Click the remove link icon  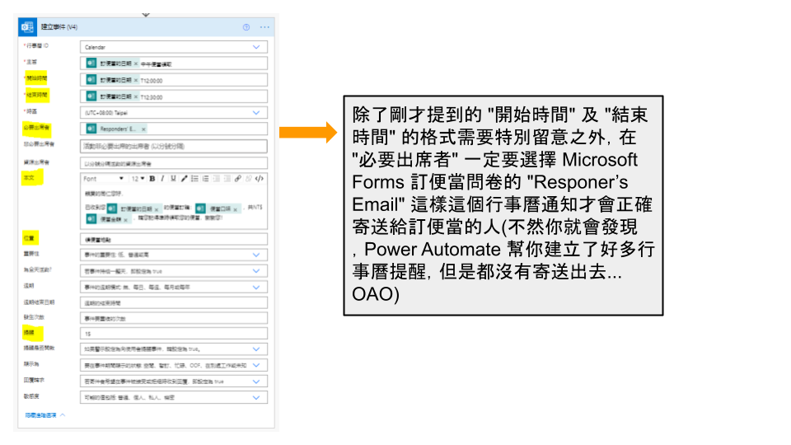click(248, 179)
